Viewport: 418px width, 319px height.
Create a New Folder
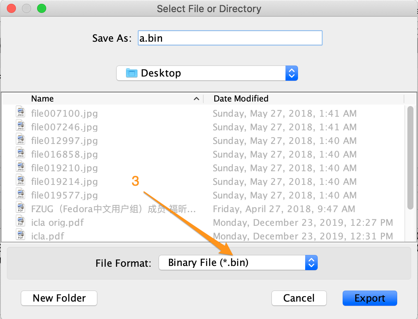59,298
